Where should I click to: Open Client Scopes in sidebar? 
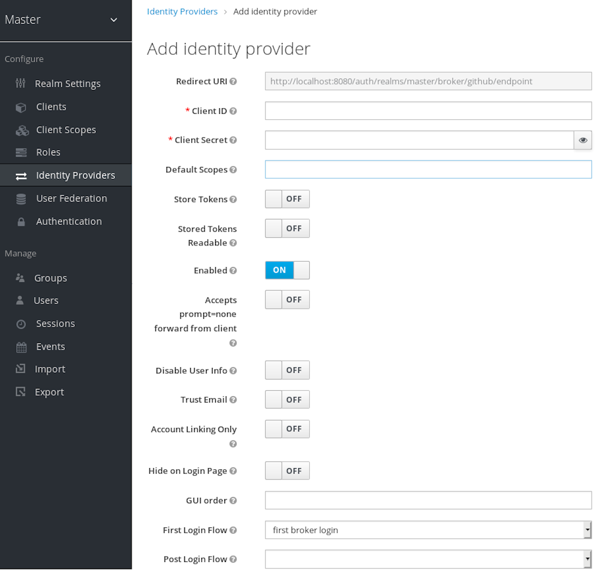click(x=66, y=130)
